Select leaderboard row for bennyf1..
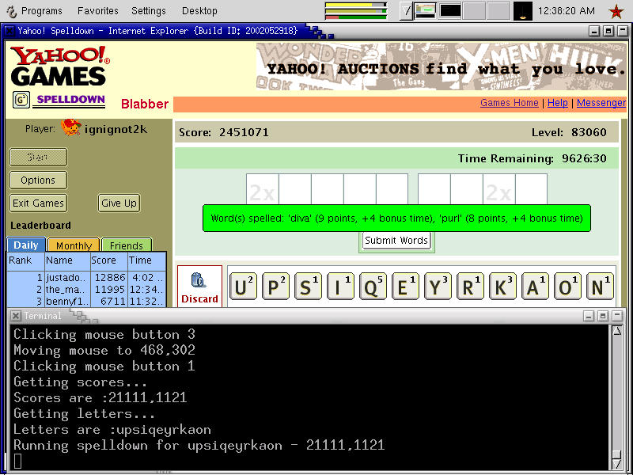The height and width of the screenshot is (475, 633). (x=86, y=302)
